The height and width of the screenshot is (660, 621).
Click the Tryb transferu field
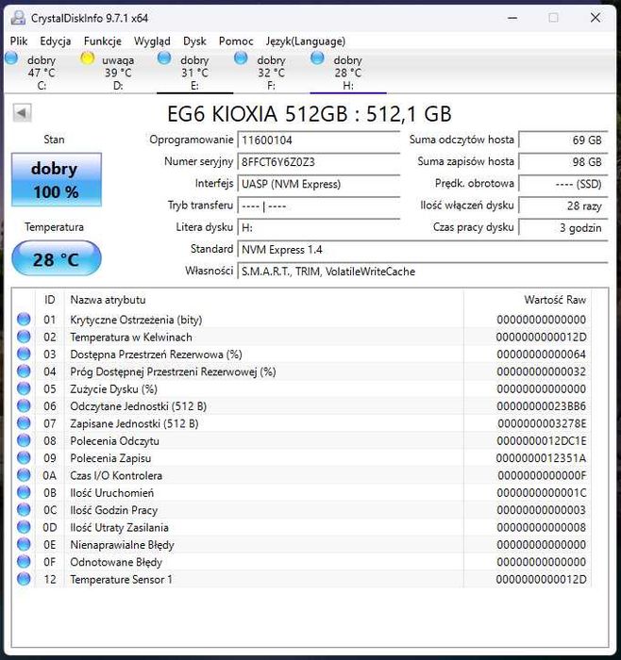(x=318, y=206)
